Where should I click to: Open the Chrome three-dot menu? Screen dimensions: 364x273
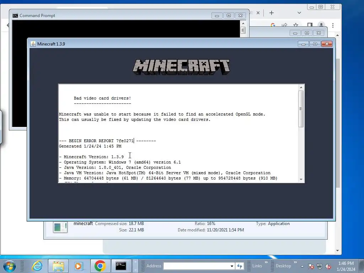coord(333,25)
